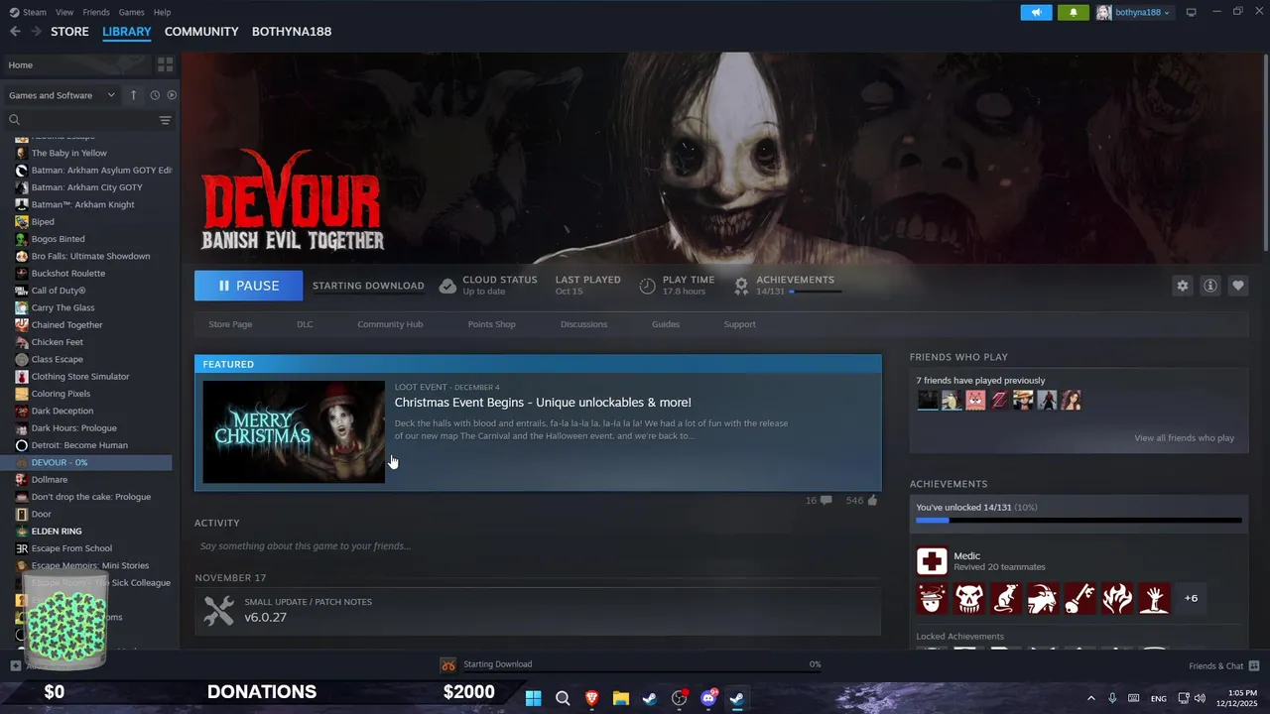The height and width of the screenshot is (714, 1270).
Task: Switch library to grid collections view
Action: tap(165, 64)
